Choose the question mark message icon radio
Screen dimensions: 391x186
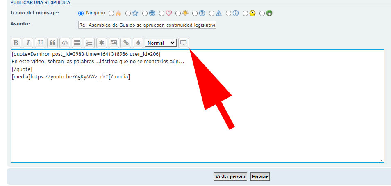(x=195, y=13)
